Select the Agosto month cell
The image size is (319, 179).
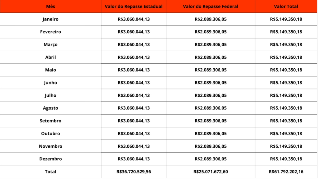pos(50,108)
